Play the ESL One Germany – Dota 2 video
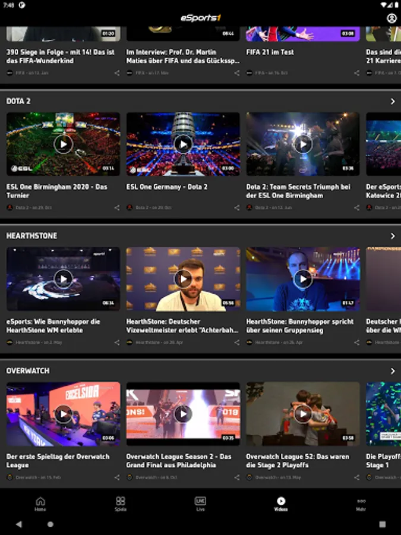 183,144
